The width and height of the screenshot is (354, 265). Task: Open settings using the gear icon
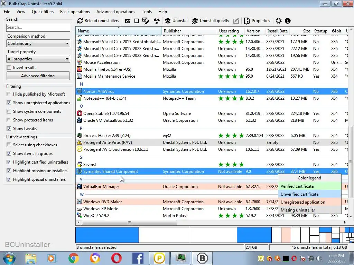pos(279,21)
